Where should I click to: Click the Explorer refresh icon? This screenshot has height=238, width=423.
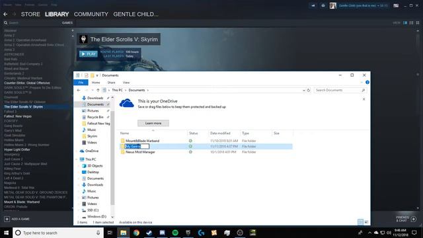pyautogui.click(x=309, y=90)
